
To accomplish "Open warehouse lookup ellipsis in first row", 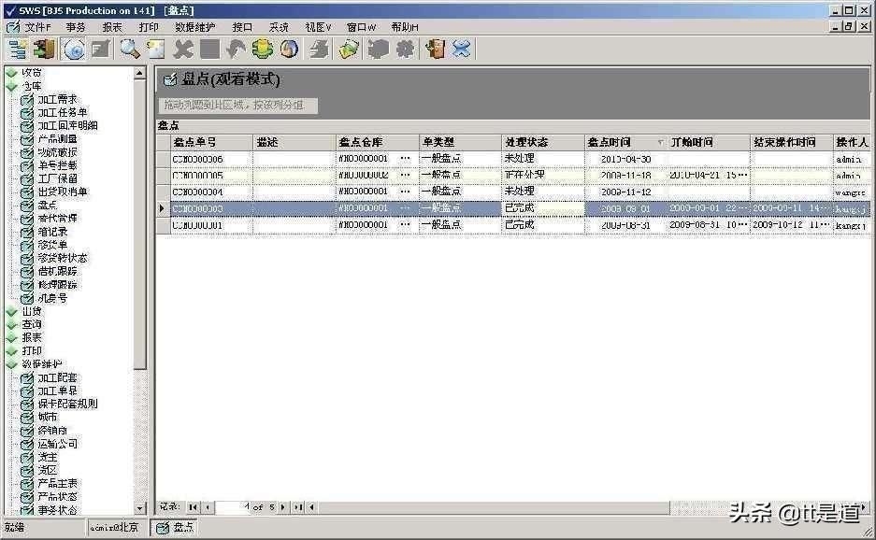I will pyautogui.click(x=406, y=159).
